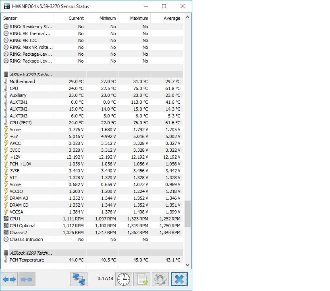Select the RING: VR Thermal ... row label

pyautogui.click(x=30, y=33)
